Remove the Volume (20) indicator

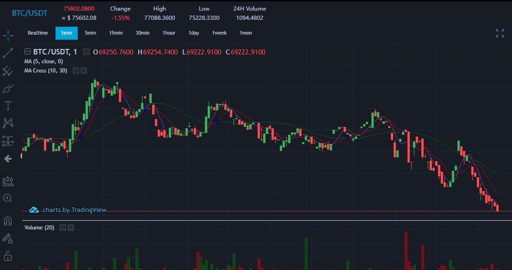70,228
